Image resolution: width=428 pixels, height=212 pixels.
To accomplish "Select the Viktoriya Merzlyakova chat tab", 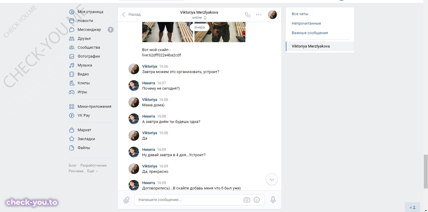I will tap(320, 46).
